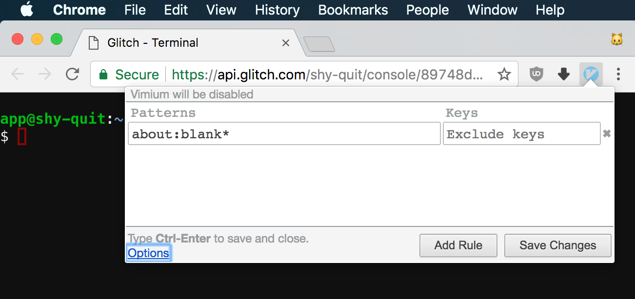Remove the exclusion rule with the X icon
635x299 pixels.
tap(607, 133)
